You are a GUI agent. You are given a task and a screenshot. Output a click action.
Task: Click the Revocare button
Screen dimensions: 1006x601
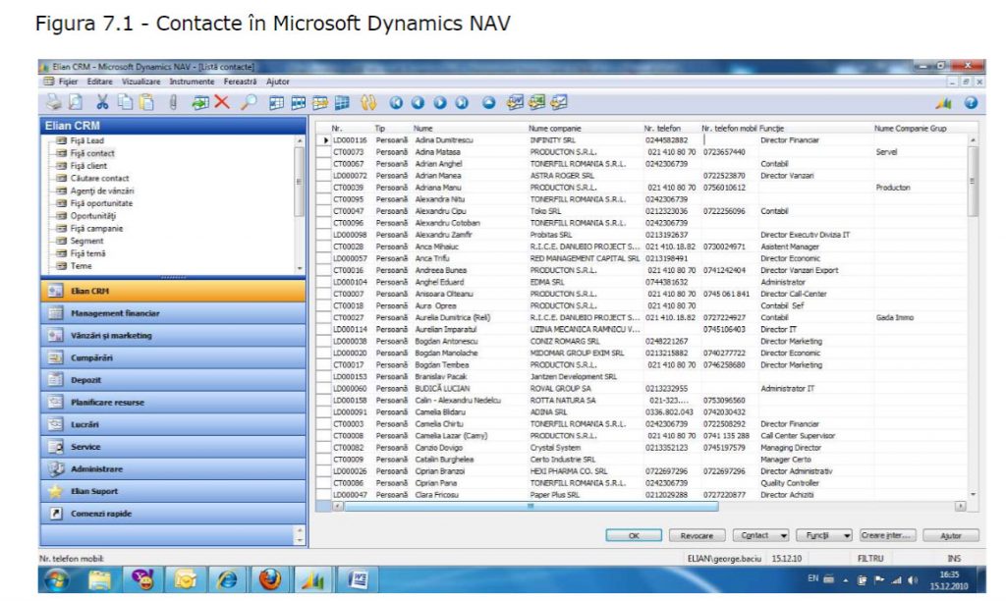pos(697,535)
